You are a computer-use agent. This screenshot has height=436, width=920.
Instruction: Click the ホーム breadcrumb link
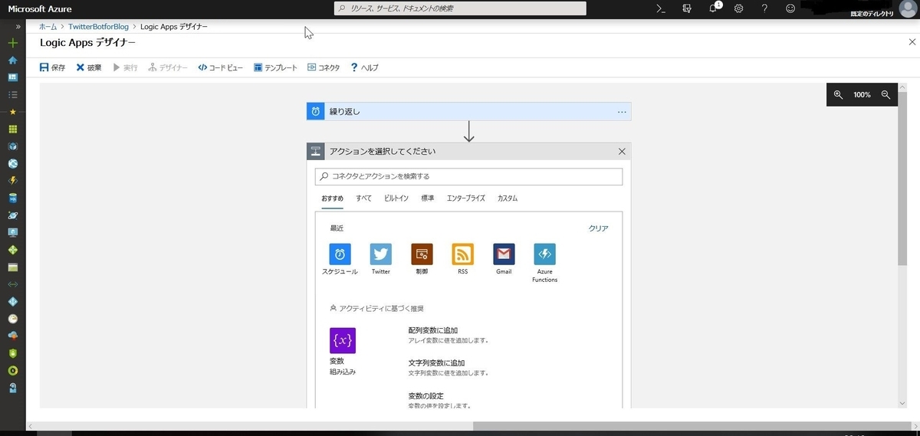pyautogui.click(x=48, y=27)
